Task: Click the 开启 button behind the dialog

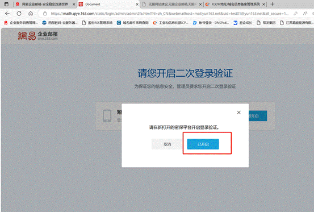Action: pos(258,116)
